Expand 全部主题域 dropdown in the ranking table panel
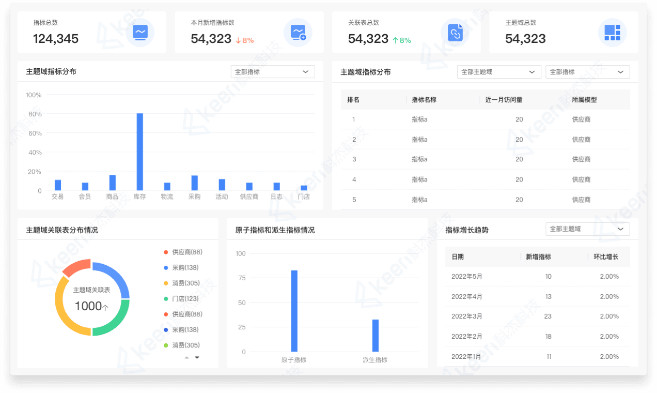The height and width of the screenshot is (393, 657). click(x=499, y=72)
